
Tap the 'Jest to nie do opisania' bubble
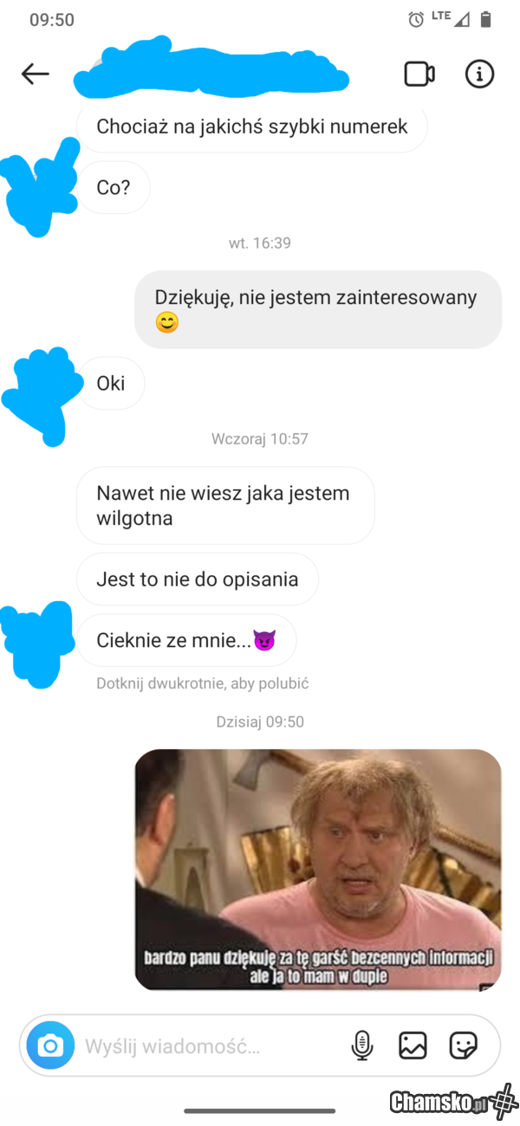(198, 579)
